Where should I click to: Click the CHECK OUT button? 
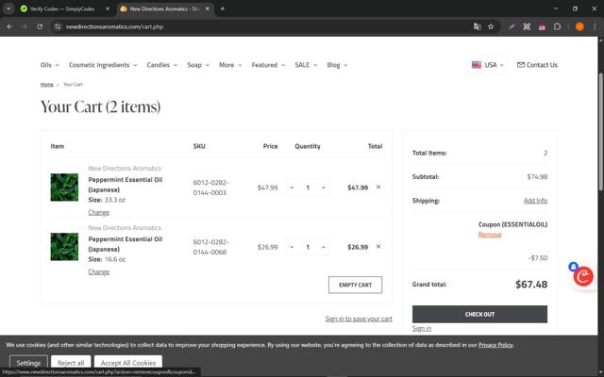(x=479, y=314)
